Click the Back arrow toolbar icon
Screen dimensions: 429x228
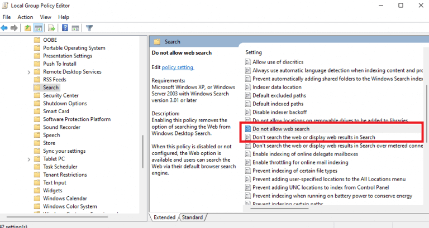[x=4, y=28]
